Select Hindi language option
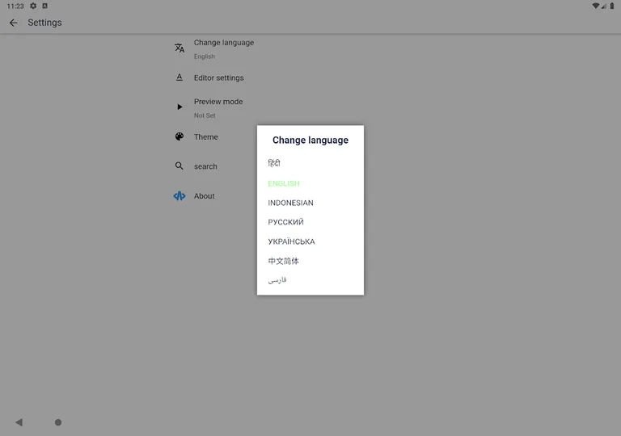The image size is (621, 436). point(274,163)
